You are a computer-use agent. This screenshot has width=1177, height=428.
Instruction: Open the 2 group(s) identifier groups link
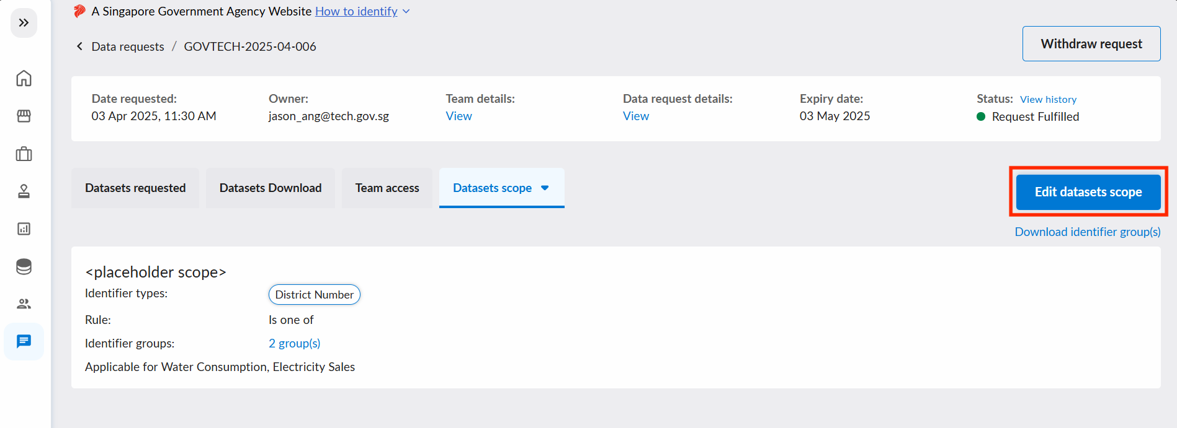295,343
